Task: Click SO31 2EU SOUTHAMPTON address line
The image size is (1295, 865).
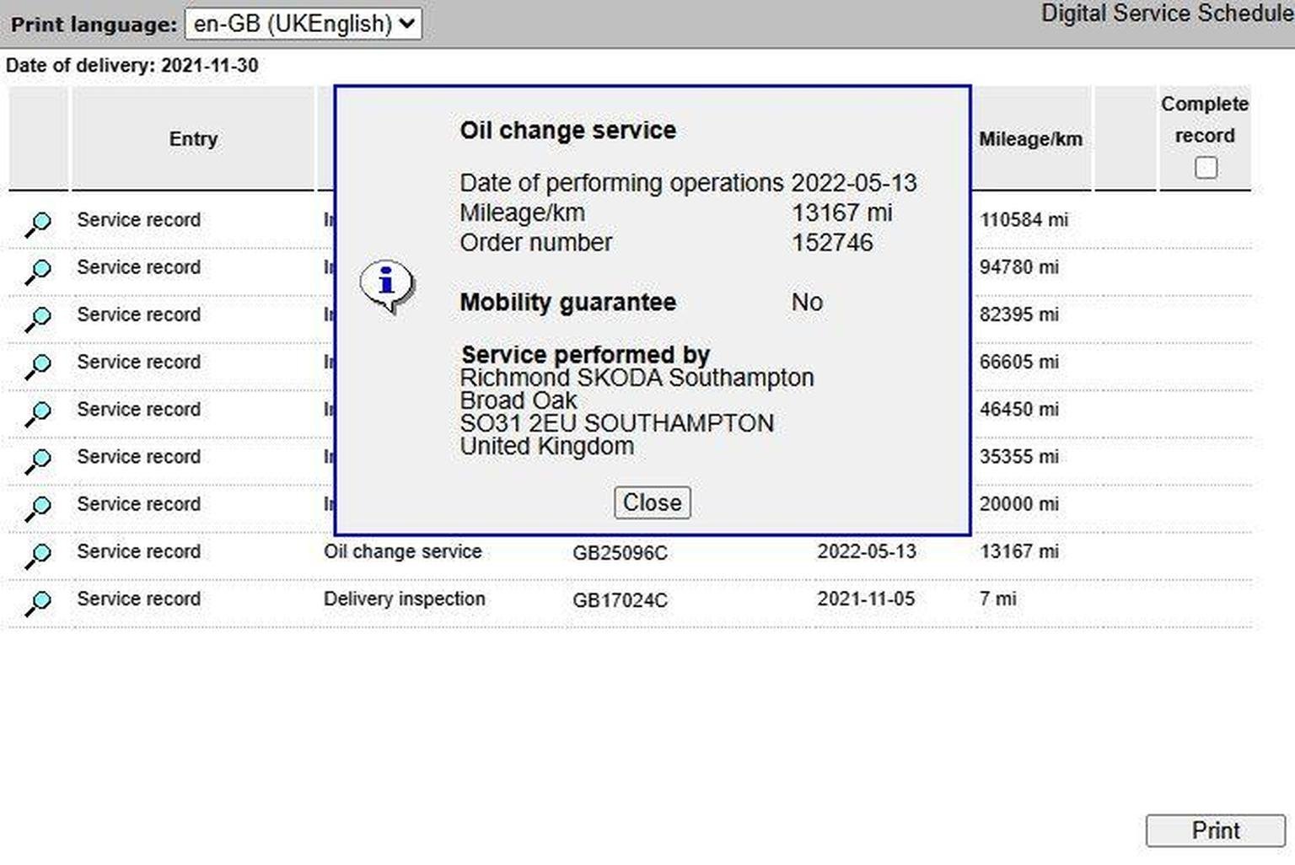Action: 616,423
